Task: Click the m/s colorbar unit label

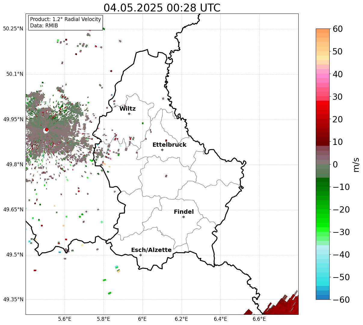Action: (356, 164)
